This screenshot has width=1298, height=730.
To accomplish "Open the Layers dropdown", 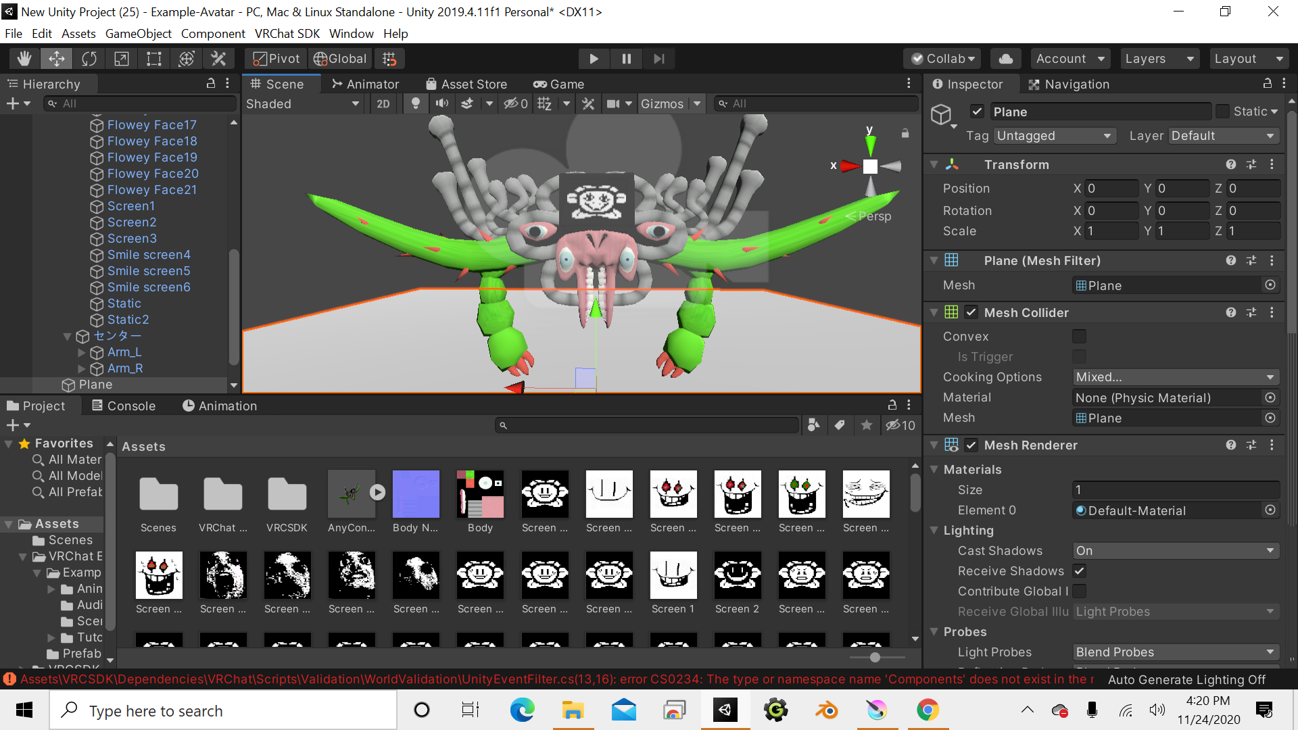I will point(1159,59).
